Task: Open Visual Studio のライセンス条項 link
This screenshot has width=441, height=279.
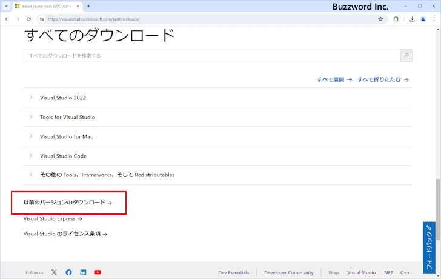Action: (65, 234)
